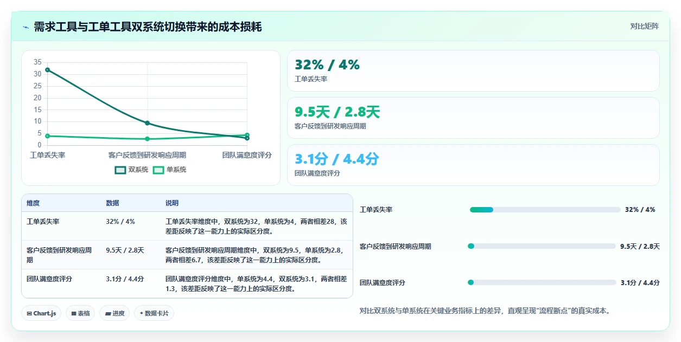
Task: Click the 工单丢失率 x-axis label in chart
Action: point(48,155)
